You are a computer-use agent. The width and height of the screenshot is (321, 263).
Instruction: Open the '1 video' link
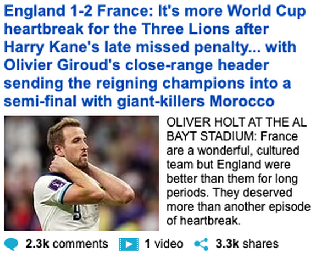[x=164, y=244]
